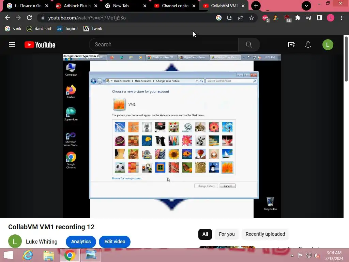
Task: Open Analytics for this video
Action: pyautogui.click(x=81, y=242)
